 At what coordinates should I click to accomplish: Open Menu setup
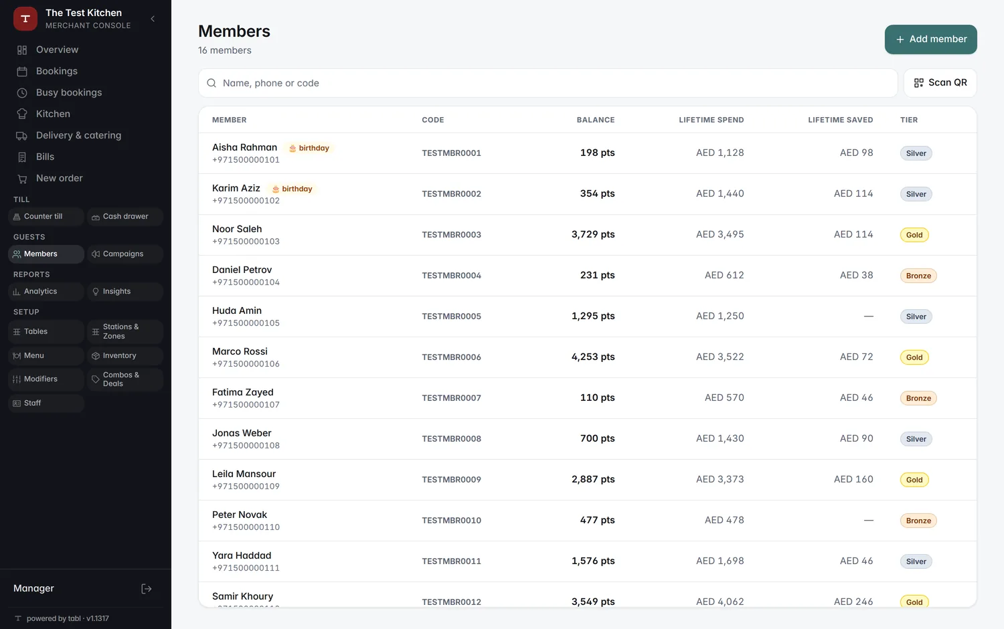click(x=46, y=356)
